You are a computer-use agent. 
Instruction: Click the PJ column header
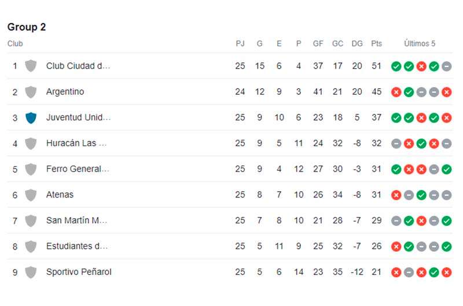(x=240, y=43)
